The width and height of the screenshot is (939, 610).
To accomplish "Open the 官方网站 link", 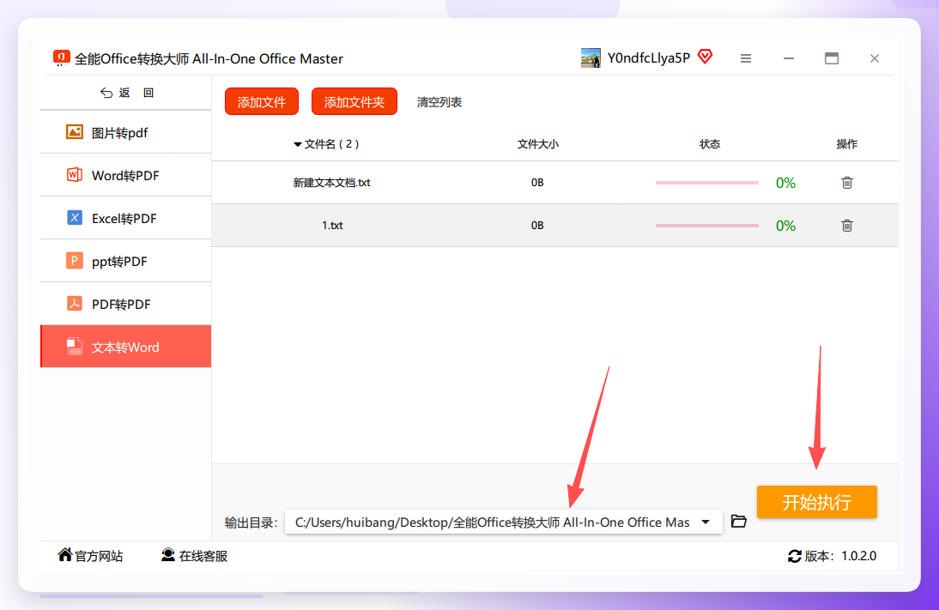I will pyautogui.click(x=90, y=556).
